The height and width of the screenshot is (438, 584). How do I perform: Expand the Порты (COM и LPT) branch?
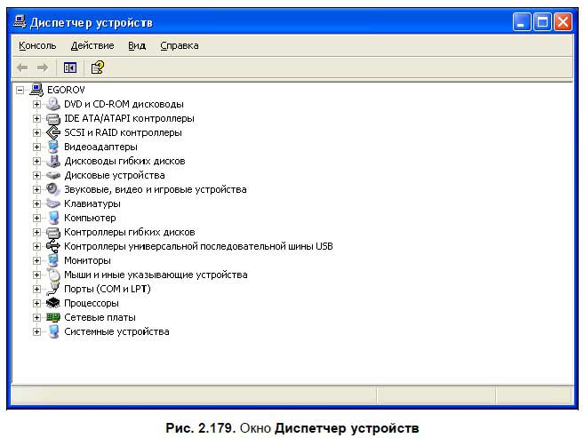(x=37, y=289)
